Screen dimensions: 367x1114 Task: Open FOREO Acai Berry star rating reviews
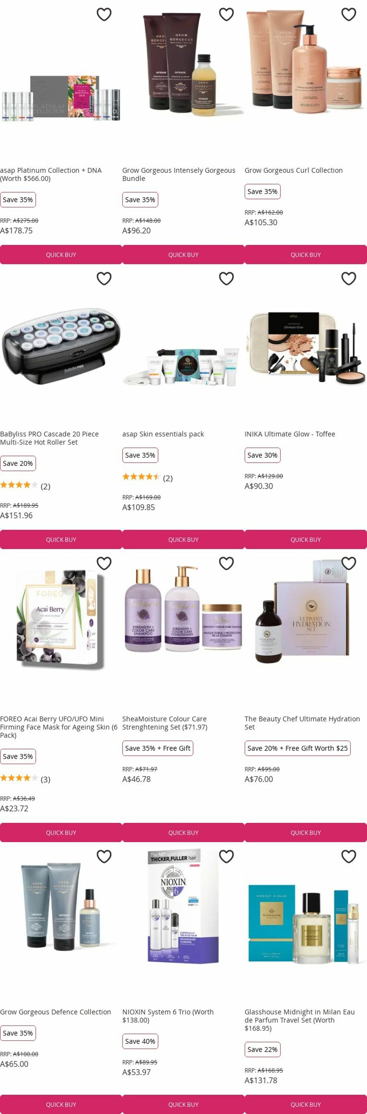[25, 779]
